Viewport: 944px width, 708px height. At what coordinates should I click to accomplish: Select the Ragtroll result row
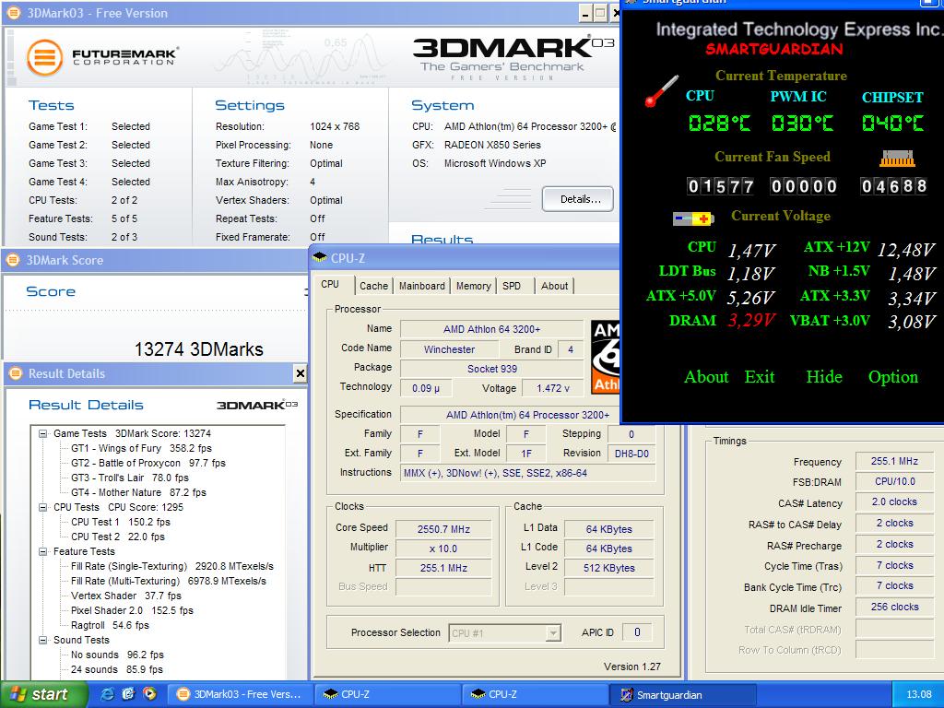pyautogui.click(x=110, y=626)
